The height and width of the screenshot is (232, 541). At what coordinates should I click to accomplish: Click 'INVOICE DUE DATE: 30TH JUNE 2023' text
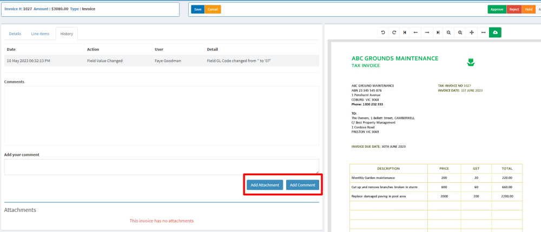(379, 147)
